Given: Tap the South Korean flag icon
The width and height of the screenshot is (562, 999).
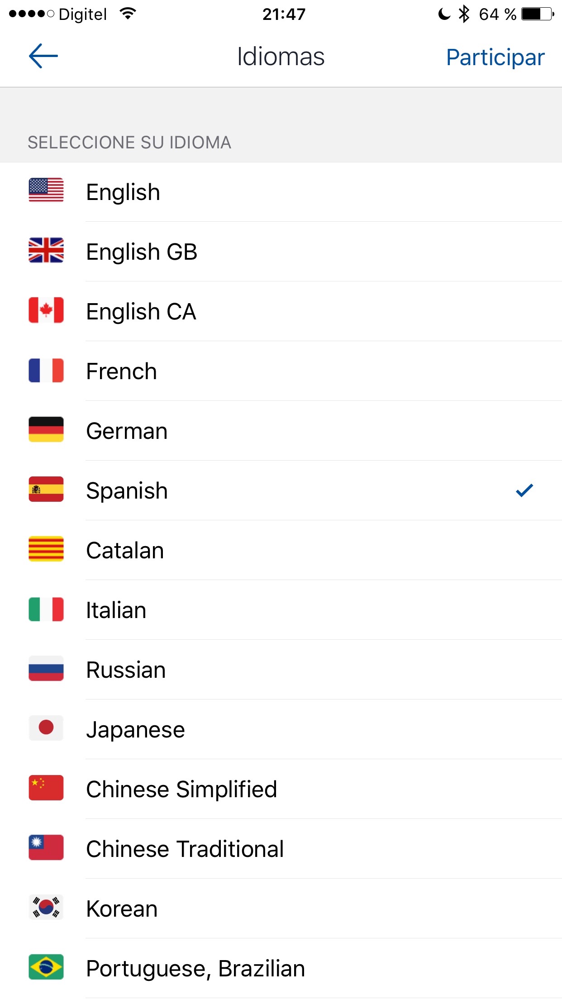Looking at the screenshot, I should [46, 907].
